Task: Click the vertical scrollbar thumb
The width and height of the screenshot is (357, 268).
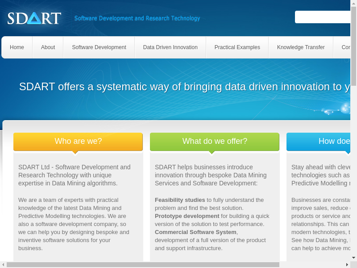Action: [353, 45]
